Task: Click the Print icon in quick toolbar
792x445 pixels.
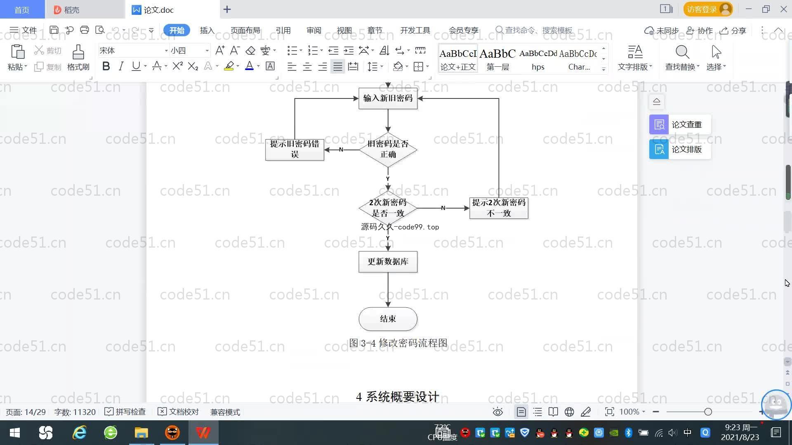Action: [85, 30]
